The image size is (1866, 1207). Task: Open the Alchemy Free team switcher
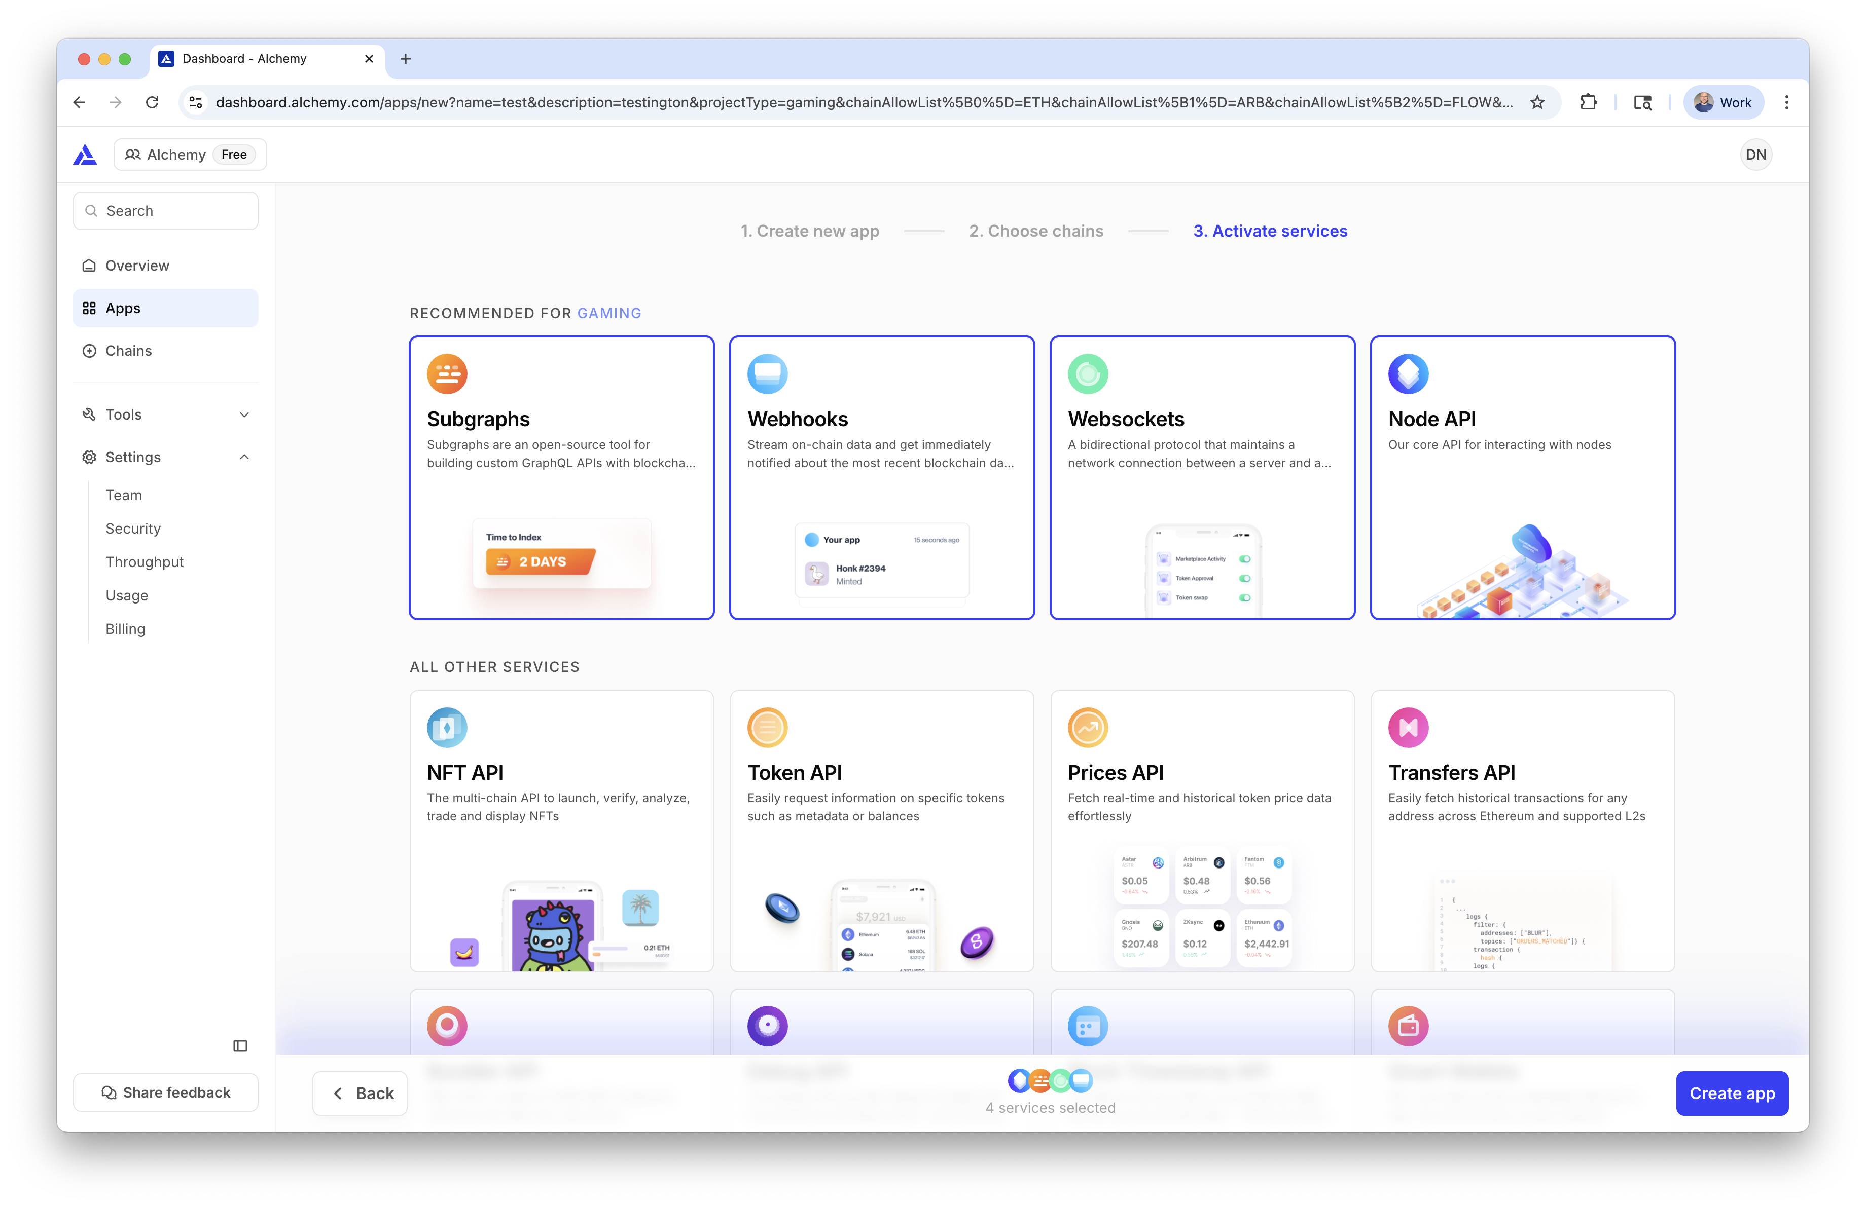[x=190, y=155]
